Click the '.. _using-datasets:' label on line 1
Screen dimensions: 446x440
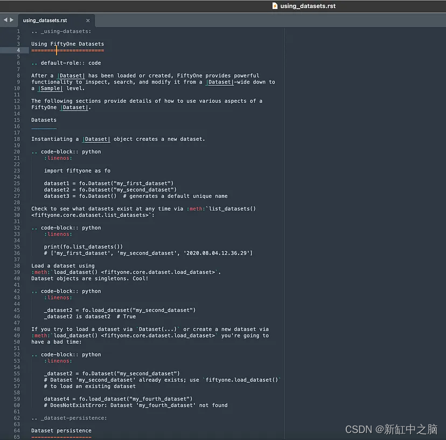61,31
